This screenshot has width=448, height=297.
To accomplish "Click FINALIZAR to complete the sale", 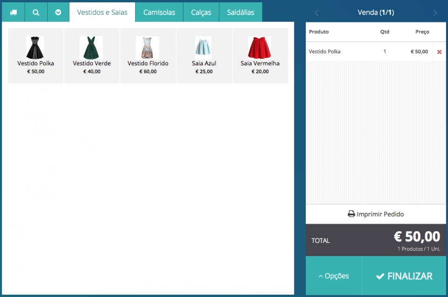I will [x=405, y=276].
